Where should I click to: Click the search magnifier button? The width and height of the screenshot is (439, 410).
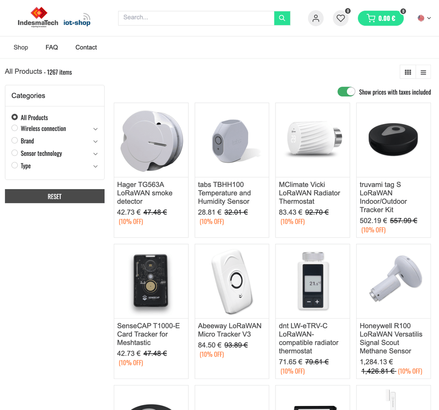point(282,18)
